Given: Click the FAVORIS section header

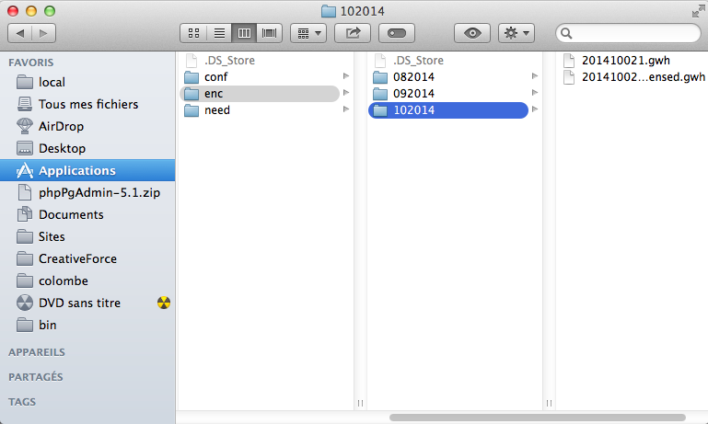Looking at the screenshot, I should [30, 63].
